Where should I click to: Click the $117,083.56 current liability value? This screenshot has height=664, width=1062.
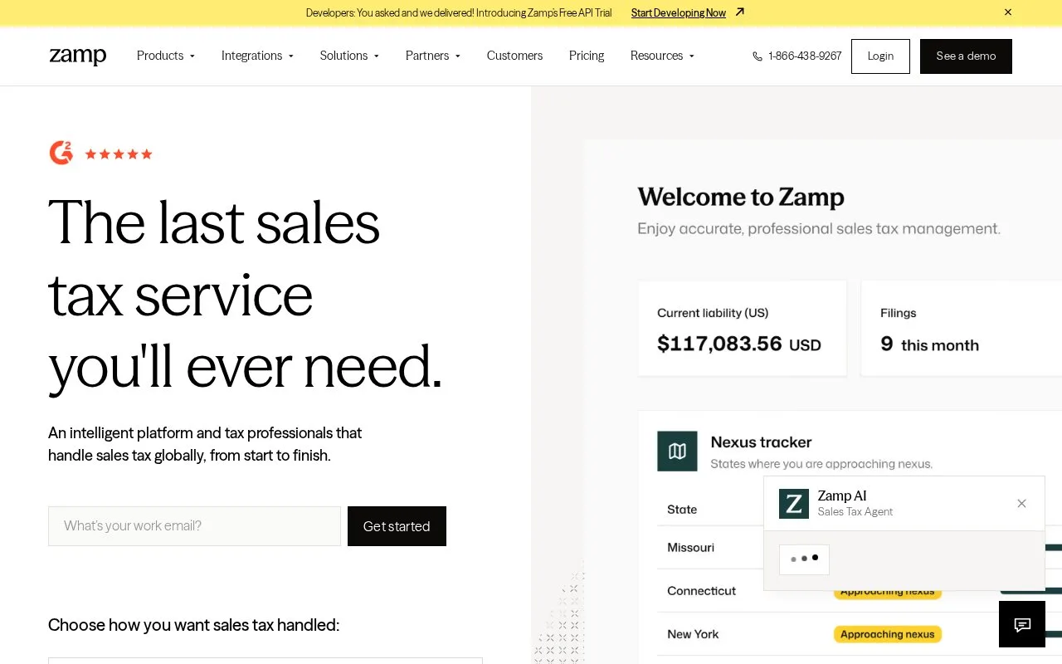719,344
